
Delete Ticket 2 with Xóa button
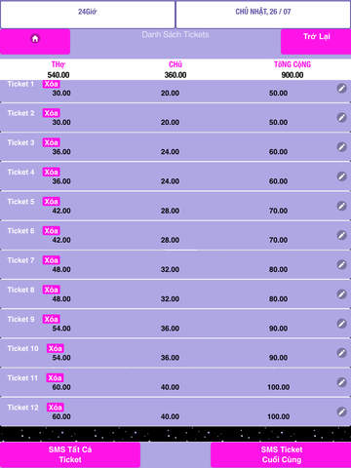[51, 113]
